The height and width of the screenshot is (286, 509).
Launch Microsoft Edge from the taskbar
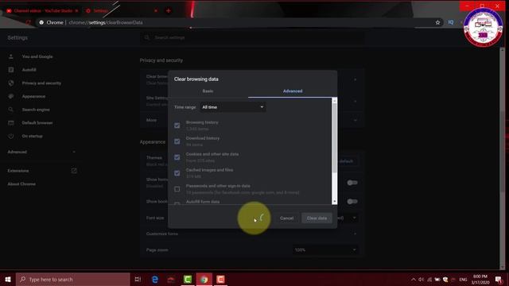(155, 279)
